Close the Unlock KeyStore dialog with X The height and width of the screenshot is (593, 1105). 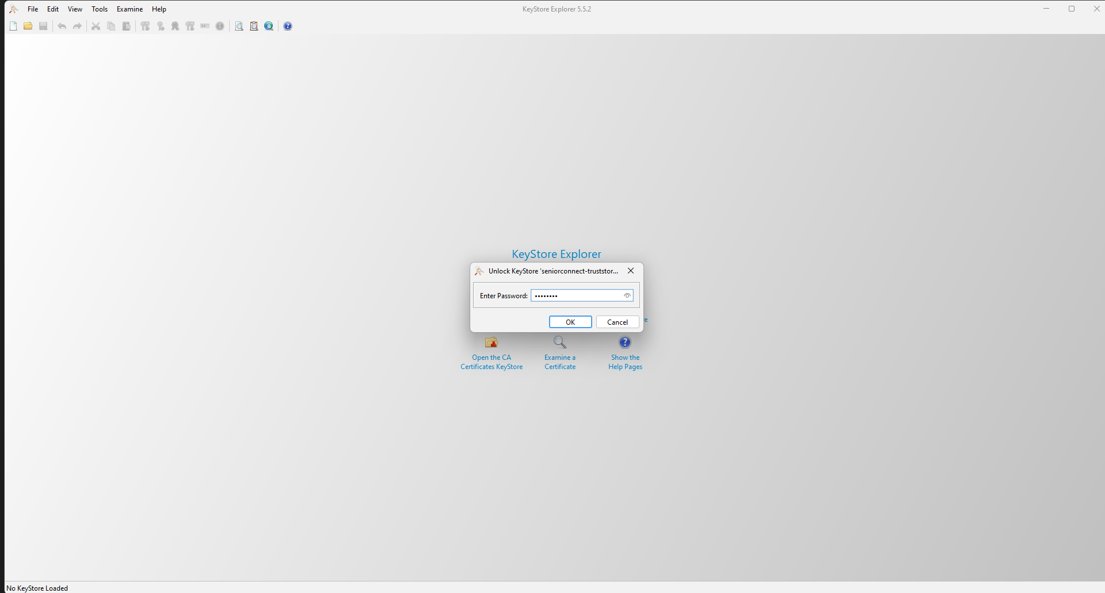point(631,271)
